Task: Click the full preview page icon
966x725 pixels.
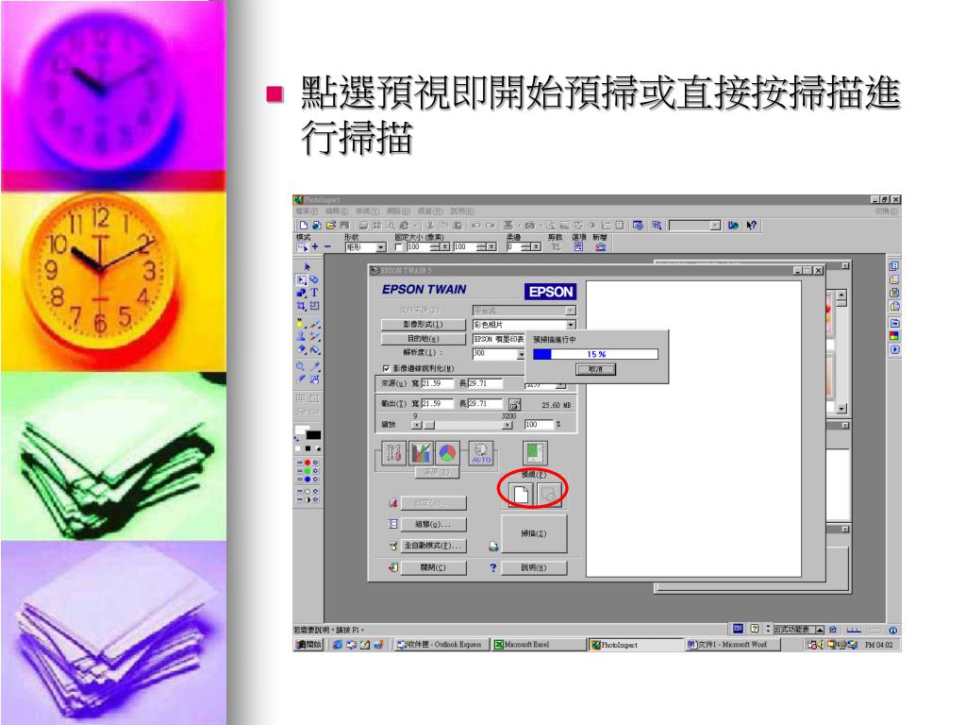Action: point(521,495)
